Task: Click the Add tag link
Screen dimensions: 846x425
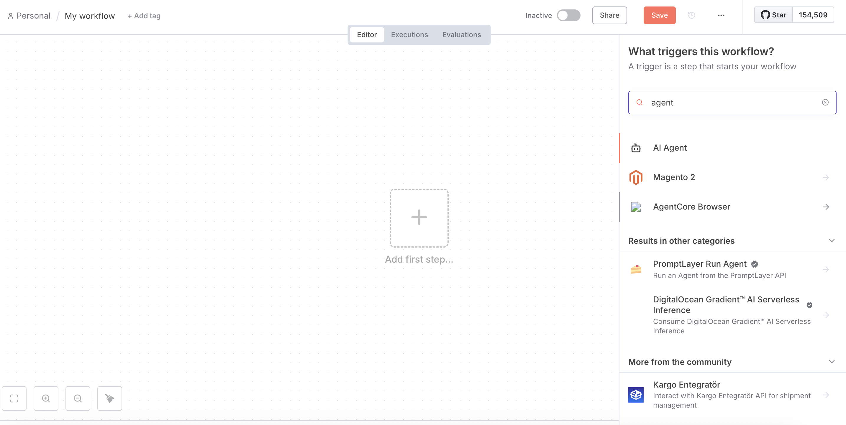Action: tap(144, 16)
